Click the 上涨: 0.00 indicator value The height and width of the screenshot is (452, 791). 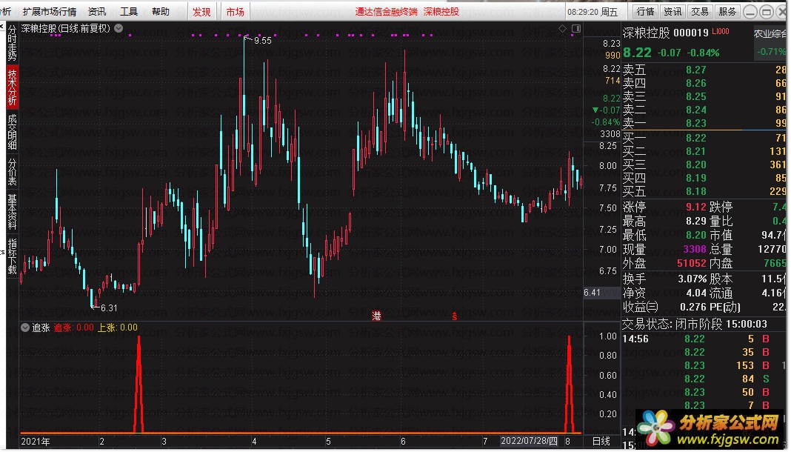(x=118, y=328)
